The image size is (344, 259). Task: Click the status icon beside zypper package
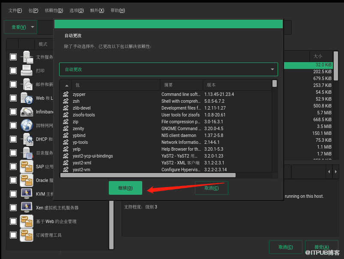66,94
